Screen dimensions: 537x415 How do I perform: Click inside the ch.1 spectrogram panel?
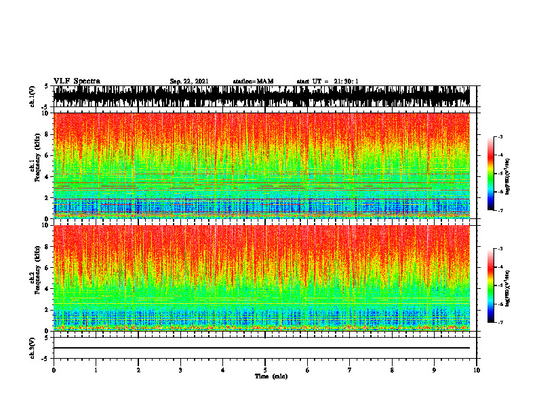pyautogui.click(x=262, y=165)
